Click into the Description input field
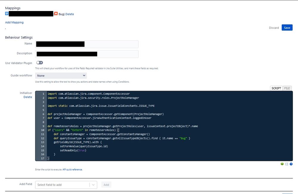The width and height of the screenshot is (298, 194). 87,54
